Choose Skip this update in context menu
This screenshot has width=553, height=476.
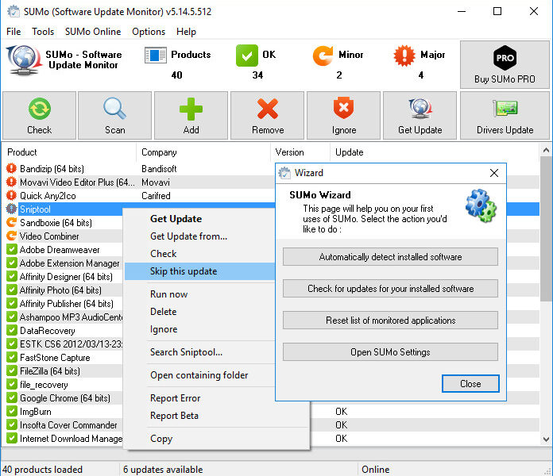(x=184, y=271)
